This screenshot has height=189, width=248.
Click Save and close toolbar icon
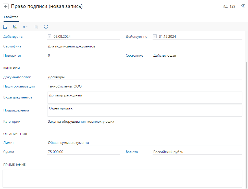[15, 27]
